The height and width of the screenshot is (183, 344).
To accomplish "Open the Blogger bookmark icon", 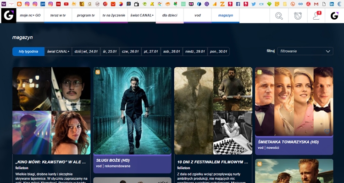I will click(x=19, y=4).
